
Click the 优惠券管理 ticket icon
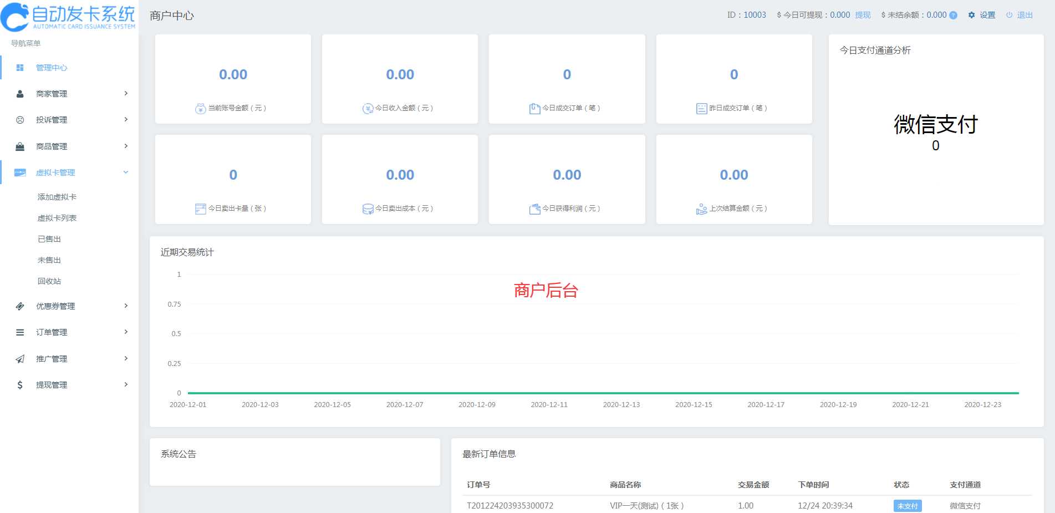point(20,306)
